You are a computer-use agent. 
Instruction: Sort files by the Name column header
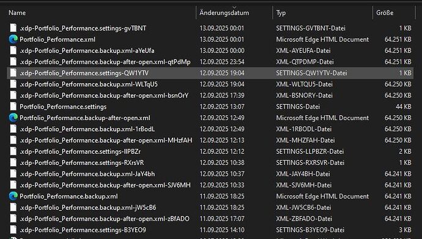click(x=17, y=13)
